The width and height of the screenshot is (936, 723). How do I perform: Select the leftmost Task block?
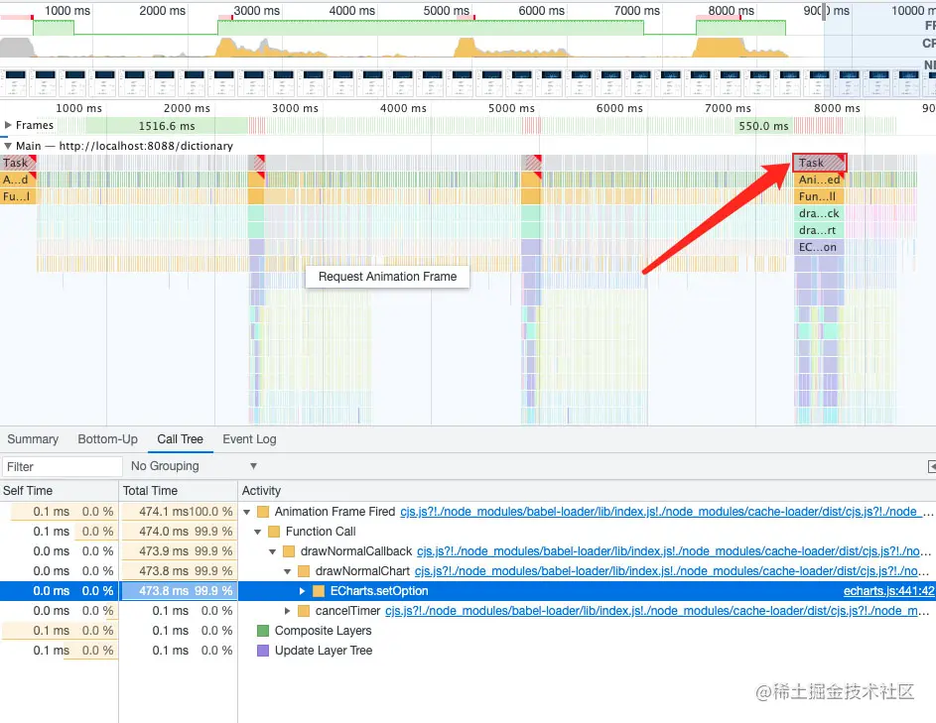(x=18, y=163)
